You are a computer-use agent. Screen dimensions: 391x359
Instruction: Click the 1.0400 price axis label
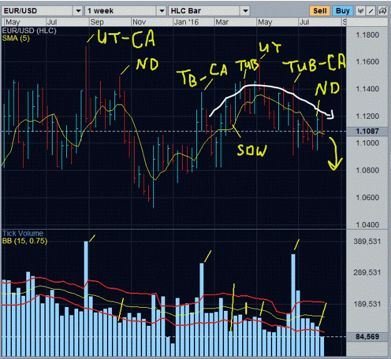pos(367,225)
